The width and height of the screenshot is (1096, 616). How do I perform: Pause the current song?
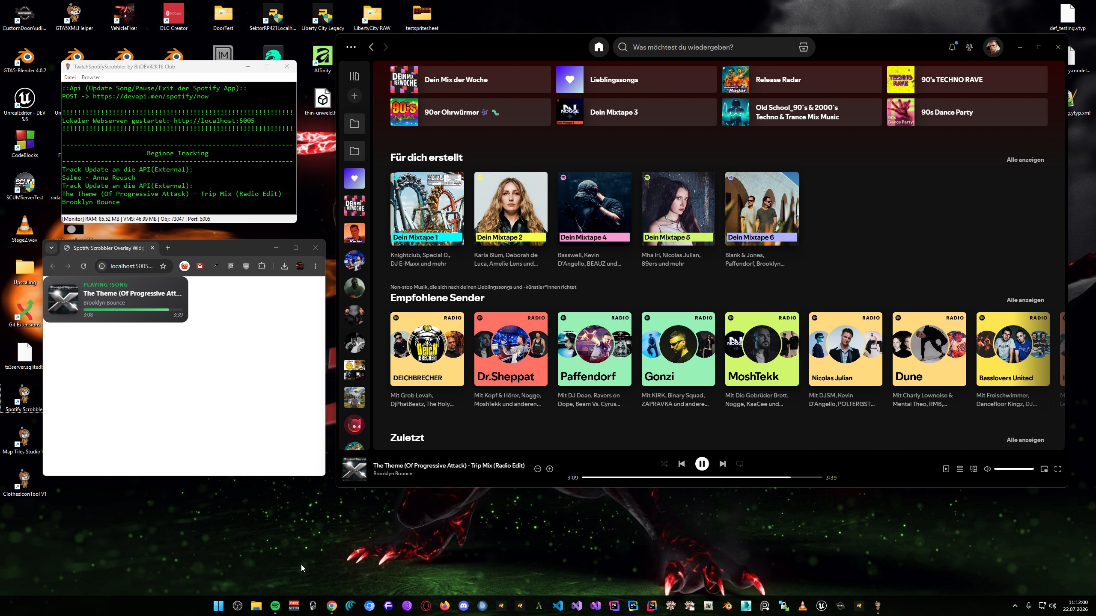pyautogui.click(x=702, y=464)
